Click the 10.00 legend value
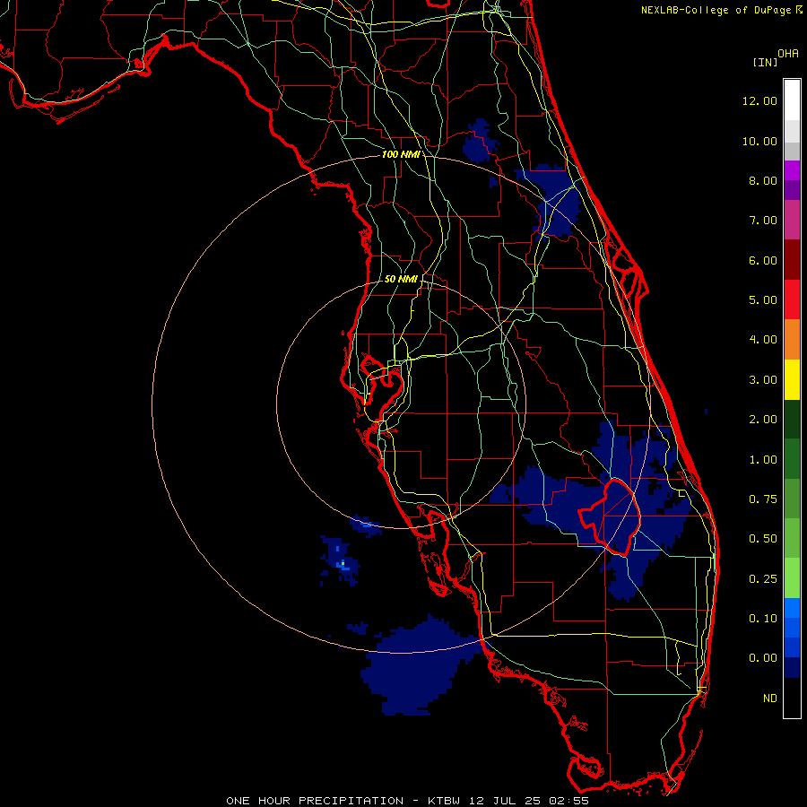 click(x=759, y=141)
